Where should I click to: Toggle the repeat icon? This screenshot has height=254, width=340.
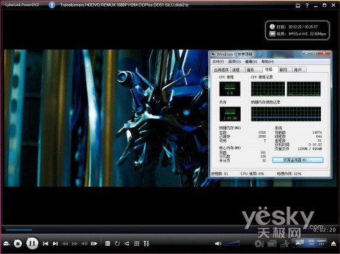117,244
